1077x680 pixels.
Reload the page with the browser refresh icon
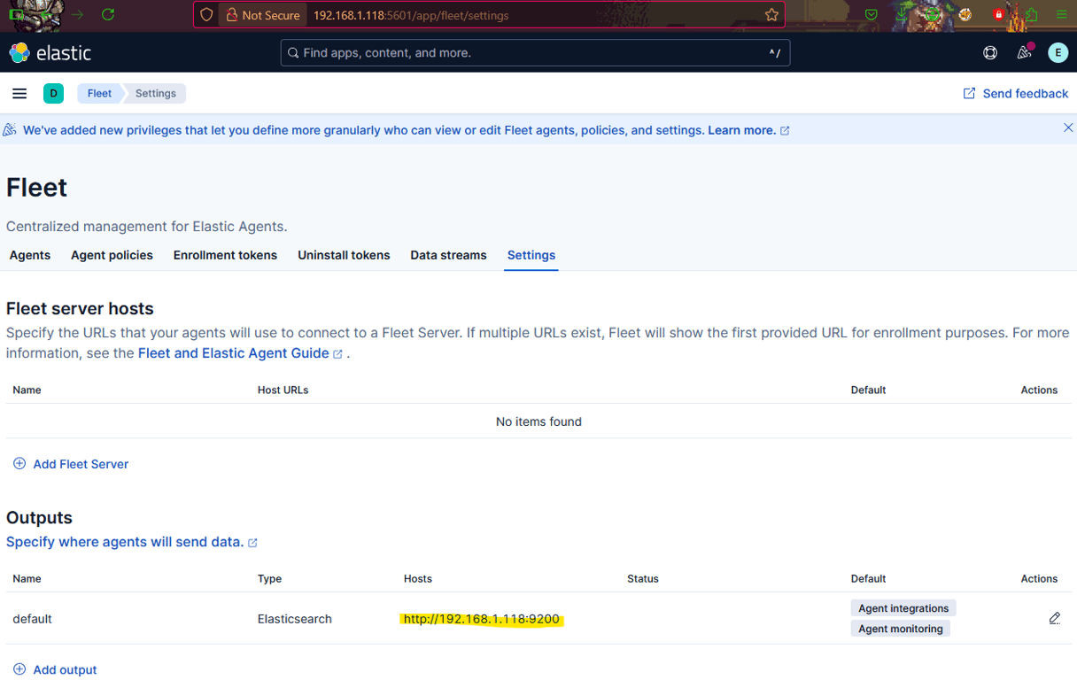pos(108,15)
